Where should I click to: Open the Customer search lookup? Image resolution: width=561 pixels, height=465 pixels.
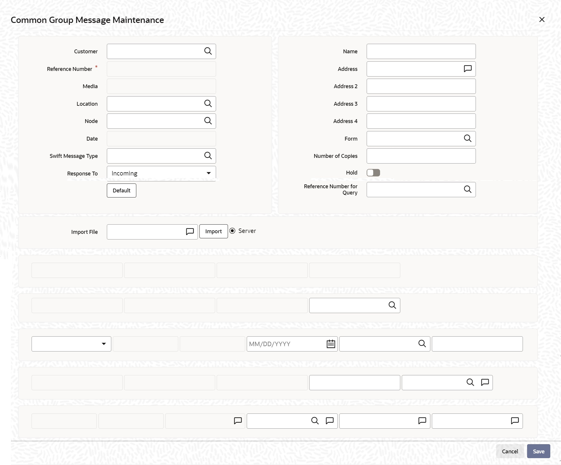coord(208,51)
